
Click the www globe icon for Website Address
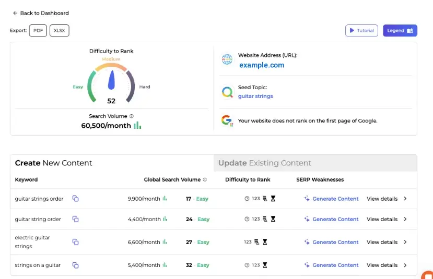[227, 59]
